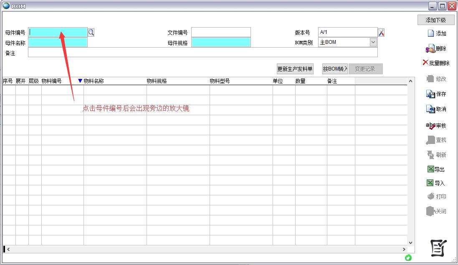458x265 pixels.
Task: Click the 按BOM转入 button
Action: tap(335, 69)
